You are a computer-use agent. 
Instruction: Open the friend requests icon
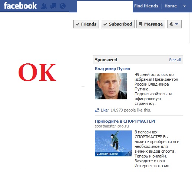click(44, 6)
